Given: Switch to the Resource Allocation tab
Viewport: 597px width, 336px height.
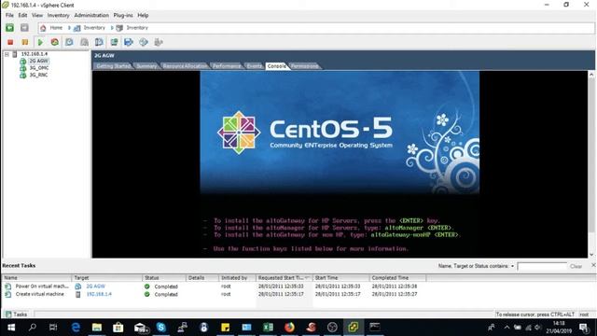Looking at the screenshot, I should pyautogui.click(x=185, y=66).
